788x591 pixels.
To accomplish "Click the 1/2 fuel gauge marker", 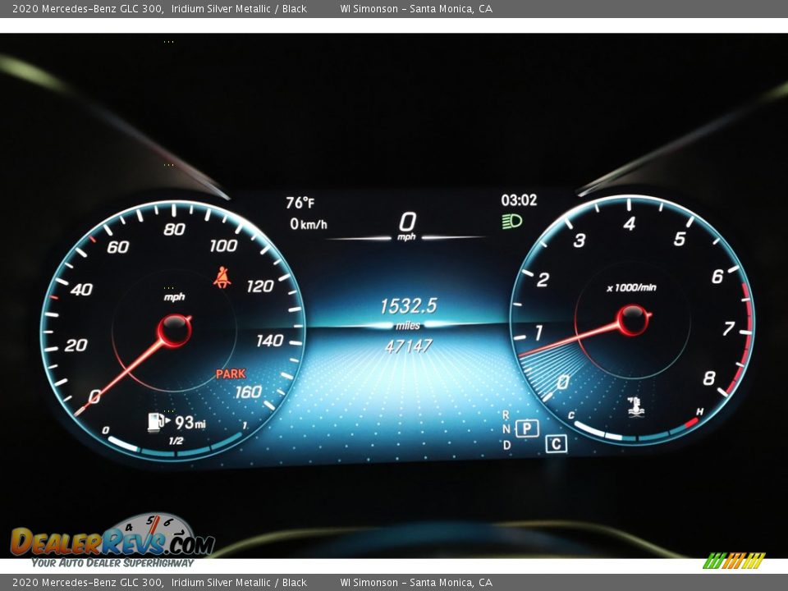I will pos(176,441).
